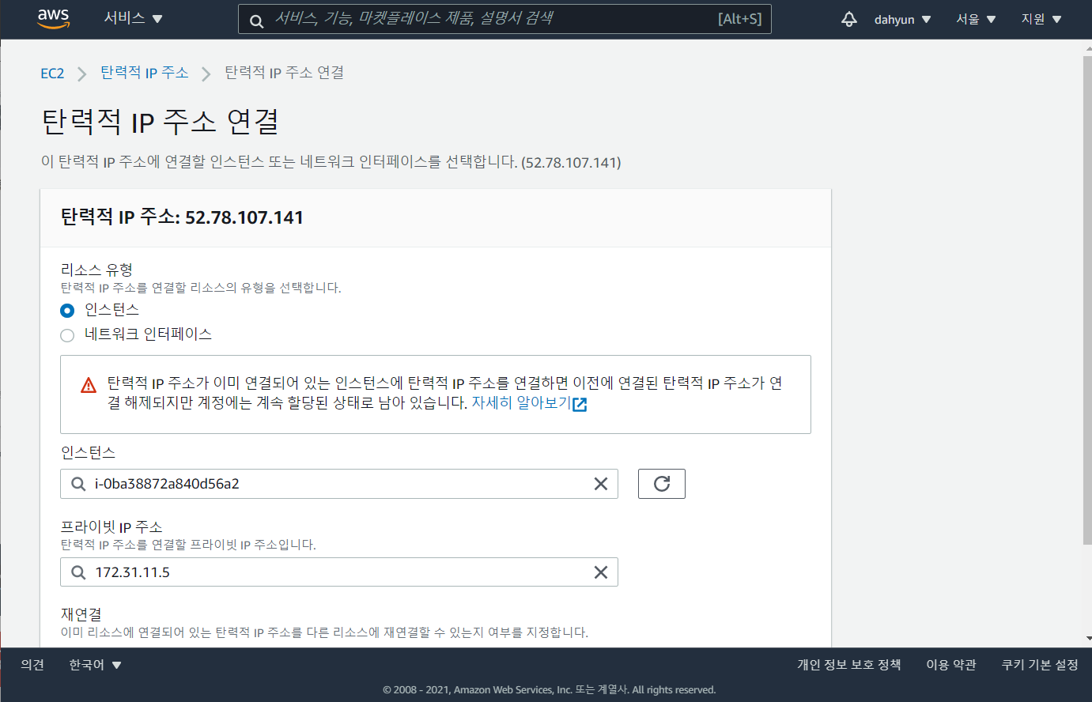Go to EC2 breadcrumb link
The width and height of the screenshot is (1092, 702).
tap(52, 74)
